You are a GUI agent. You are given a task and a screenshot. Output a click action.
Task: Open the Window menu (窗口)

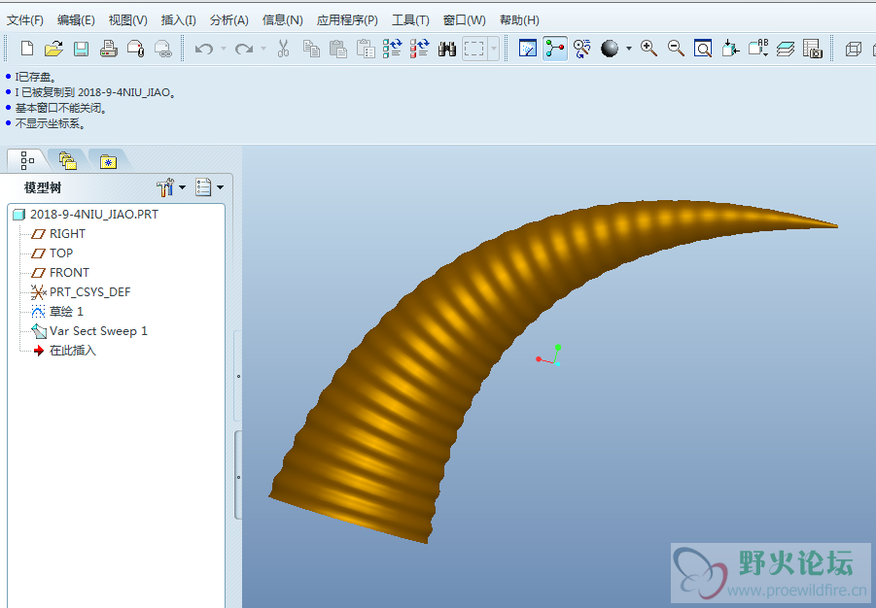(465, 20)
